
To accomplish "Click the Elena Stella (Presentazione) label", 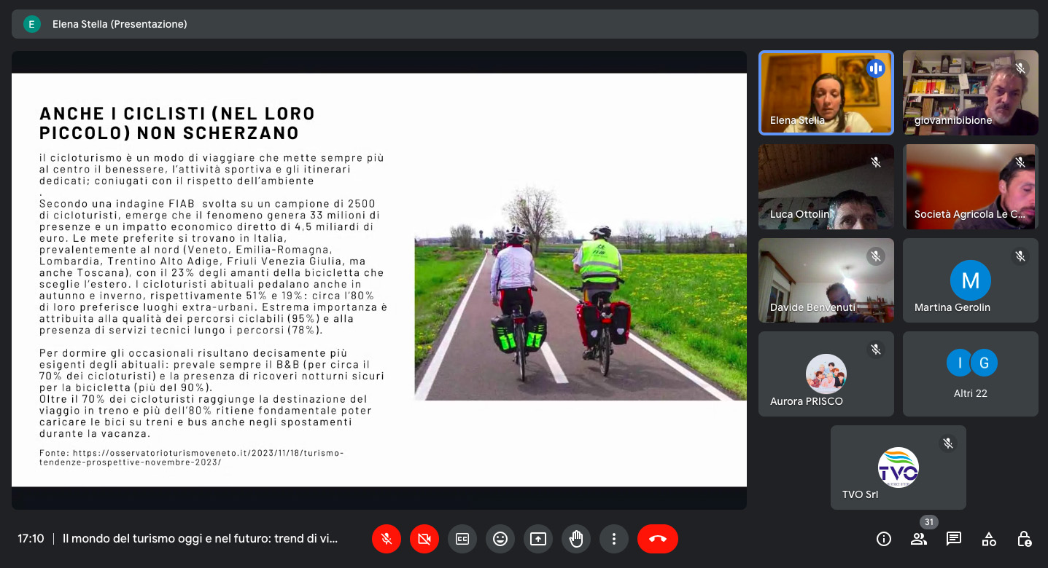I will (x=120, y=24).
